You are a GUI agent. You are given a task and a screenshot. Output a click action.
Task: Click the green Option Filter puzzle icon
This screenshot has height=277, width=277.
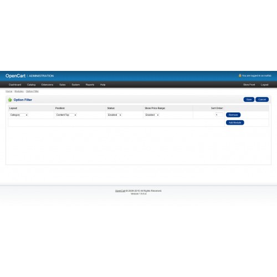pos(10,100)
